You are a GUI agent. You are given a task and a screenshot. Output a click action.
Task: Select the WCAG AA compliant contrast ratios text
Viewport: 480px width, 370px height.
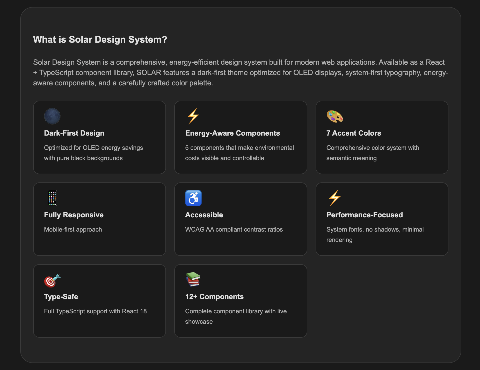tap(234, 229)
